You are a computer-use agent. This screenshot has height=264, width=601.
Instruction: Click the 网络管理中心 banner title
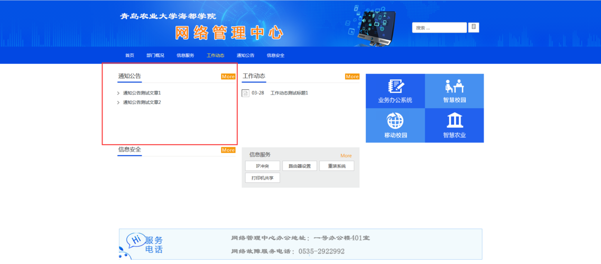point(229,33)
